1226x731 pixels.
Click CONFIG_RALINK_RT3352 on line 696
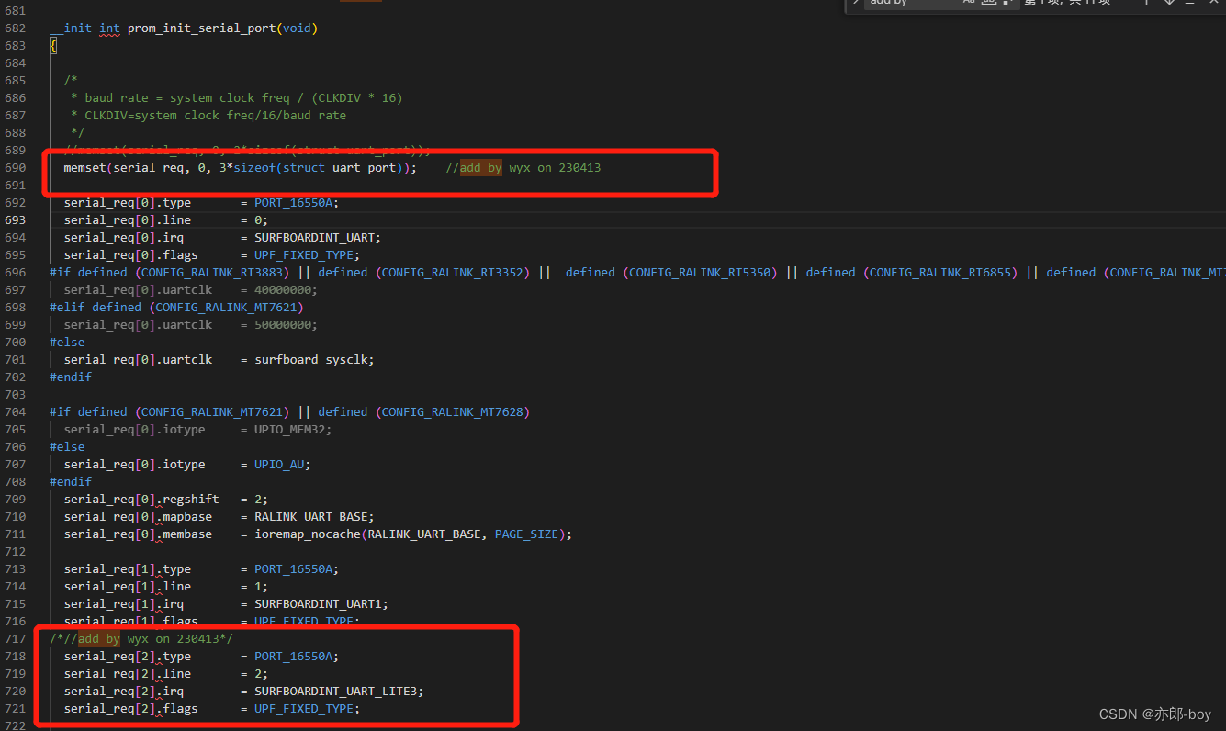point(453,273)
